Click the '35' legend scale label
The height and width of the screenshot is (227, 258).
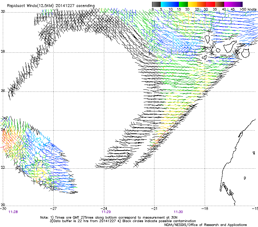pos(215,9)
